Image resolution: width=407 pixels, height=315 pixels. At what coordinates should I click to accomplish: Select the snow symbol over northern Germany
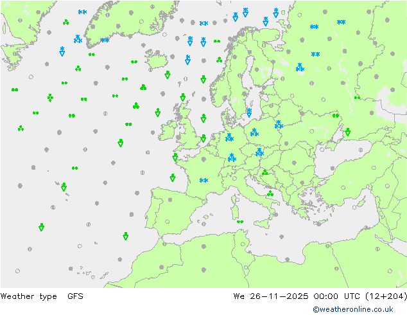click(x=229, y=137)
